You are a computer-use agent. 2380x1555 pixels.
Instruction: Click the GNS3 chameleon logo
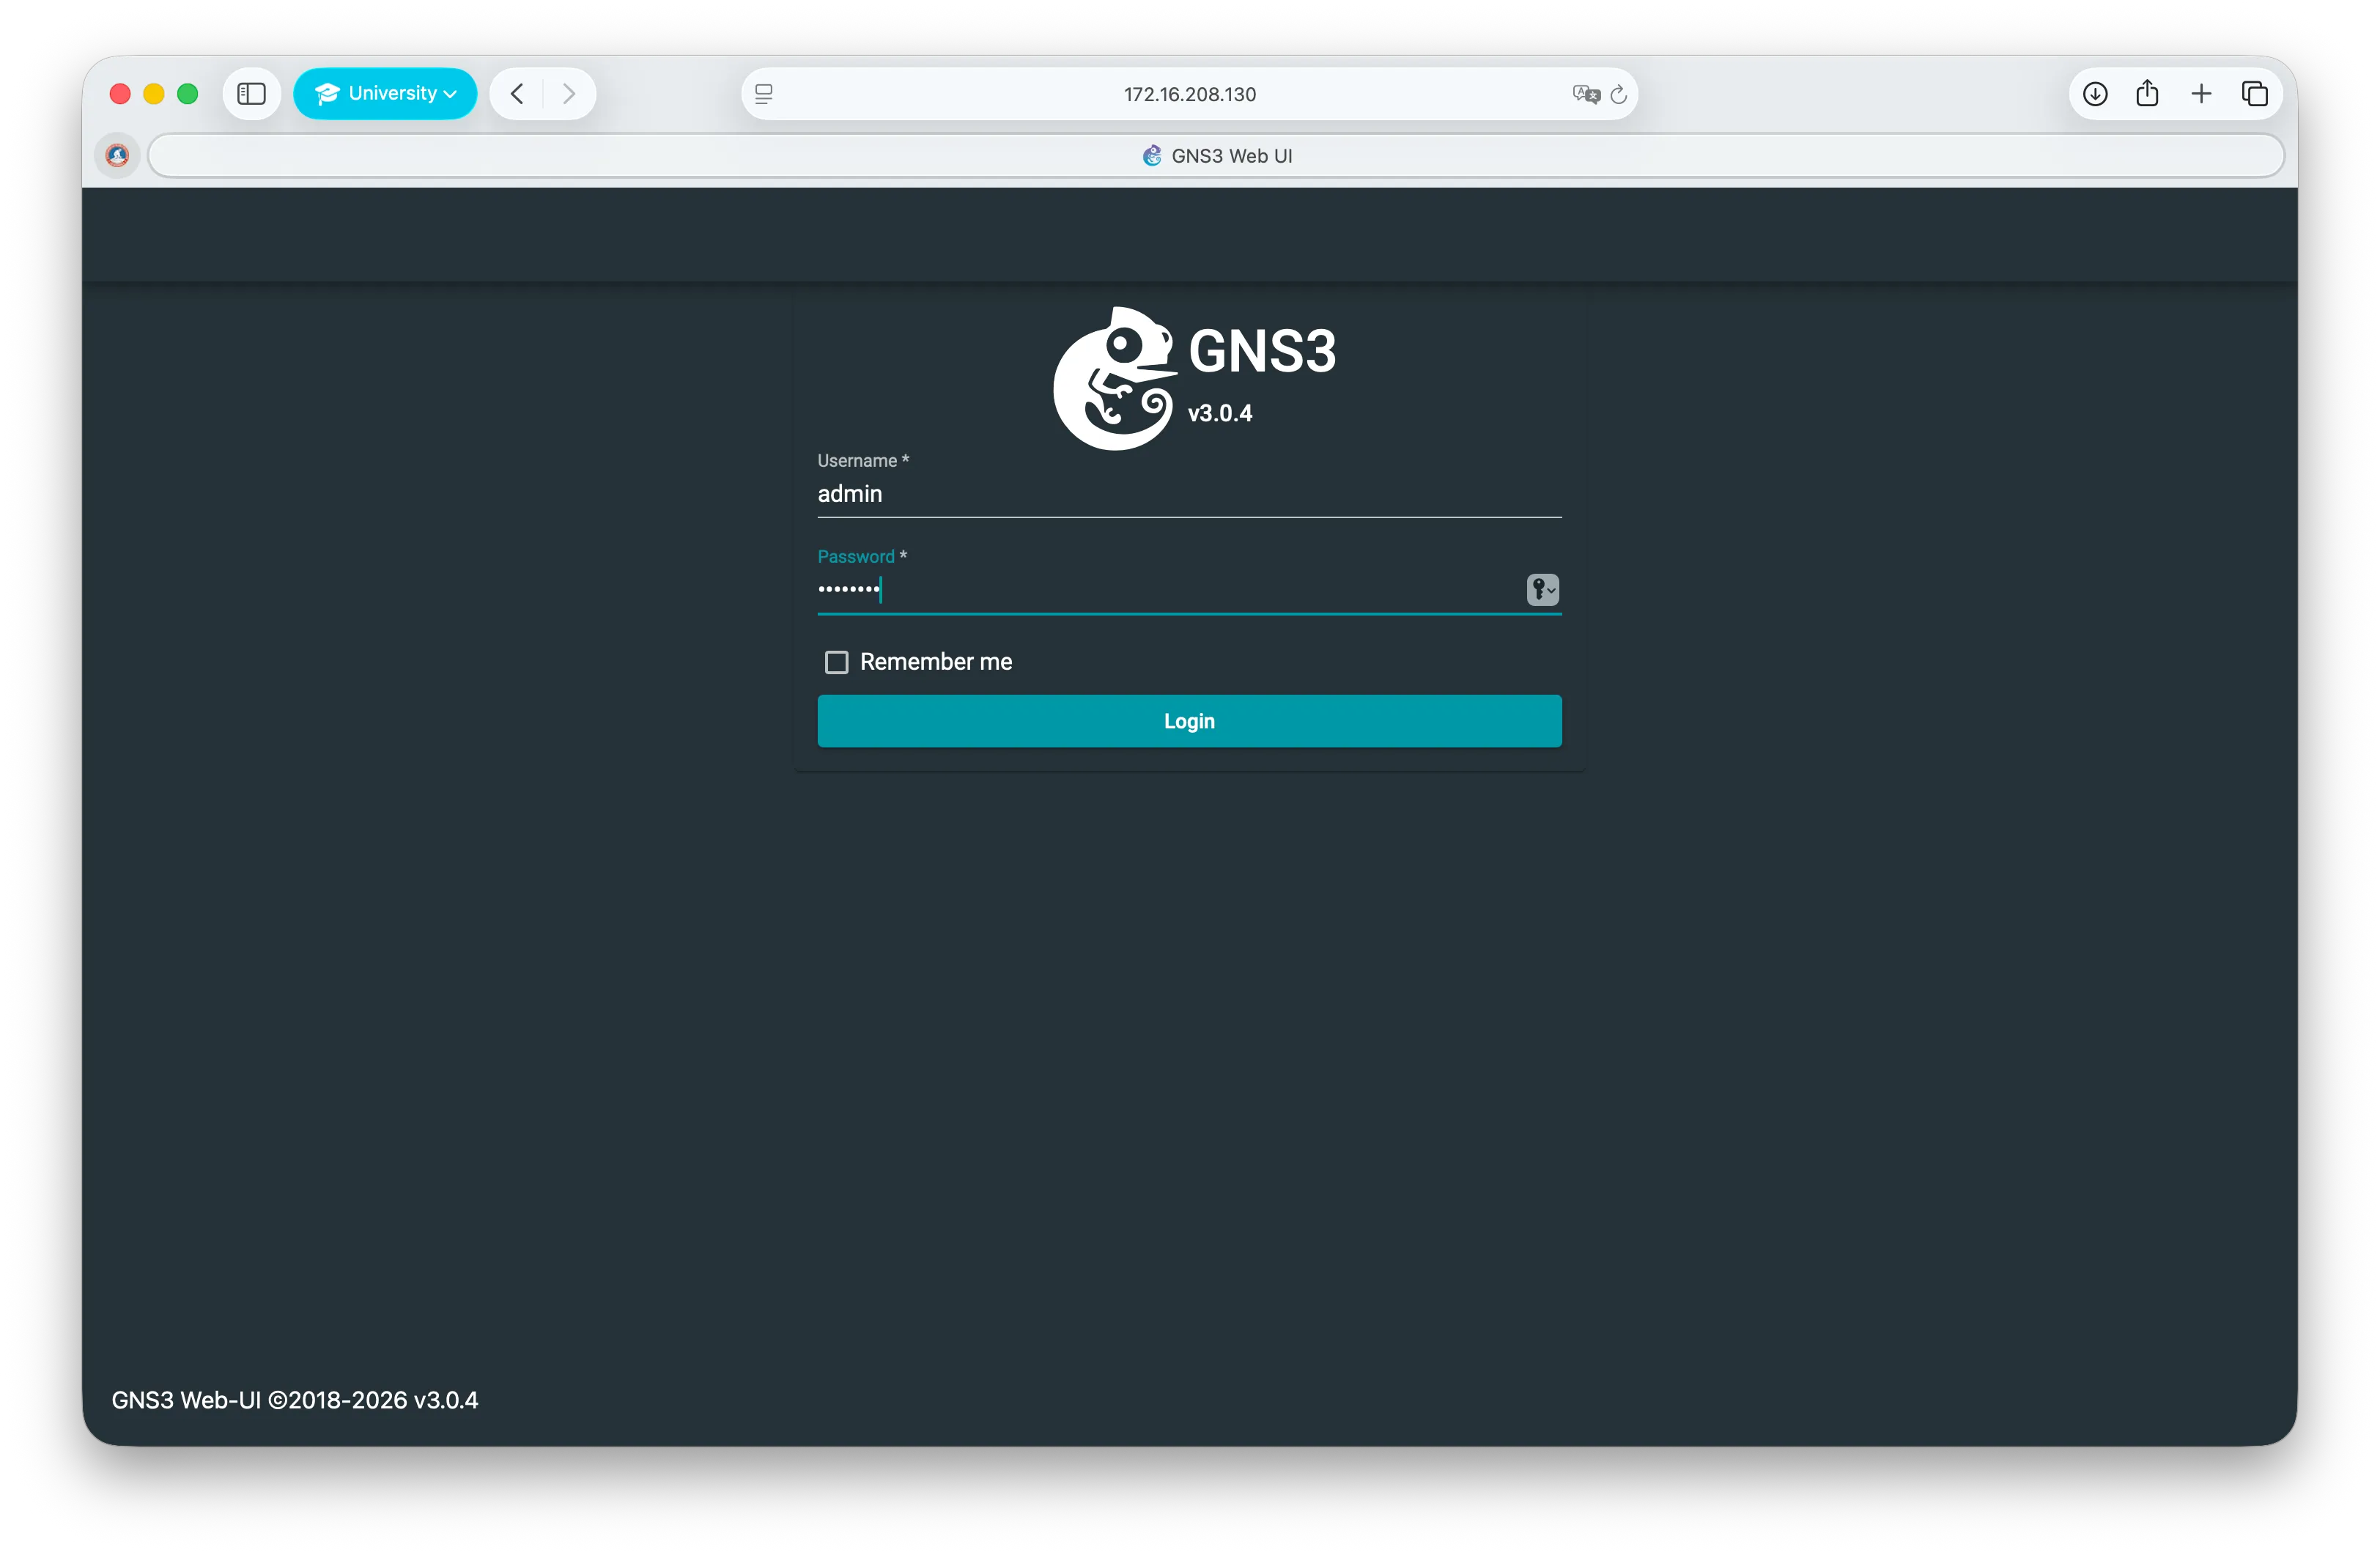(x=1113, y=378)
